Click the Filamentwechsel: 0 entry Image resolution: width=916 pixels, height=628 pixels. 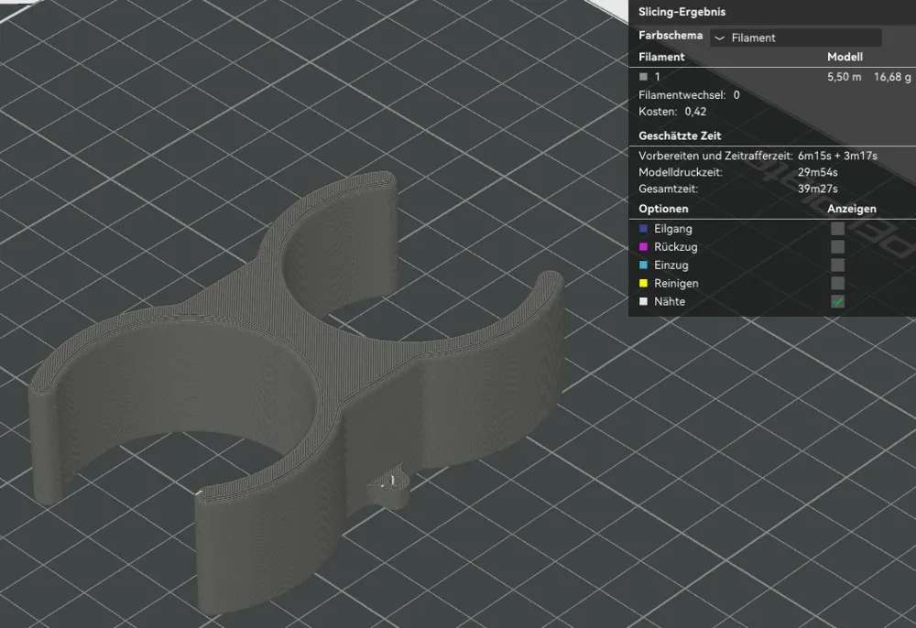pos(689,94)
